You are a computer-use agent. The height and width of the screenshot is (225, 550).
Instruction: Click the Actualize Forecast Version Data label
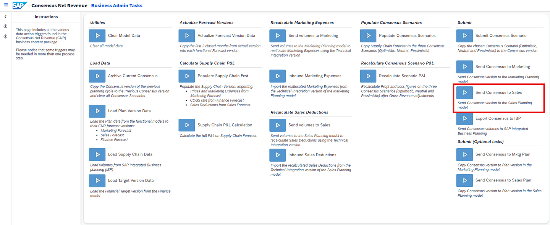226,36
